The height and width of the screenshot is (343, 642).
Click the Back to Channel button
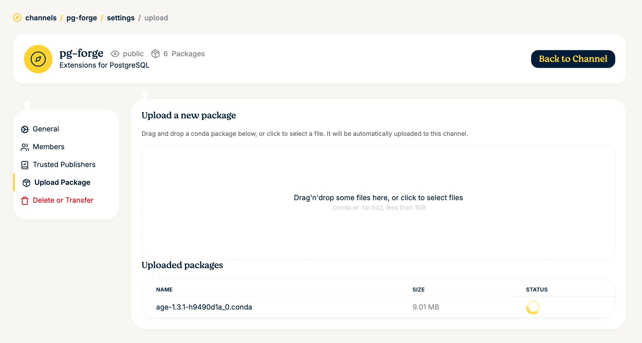573,59
